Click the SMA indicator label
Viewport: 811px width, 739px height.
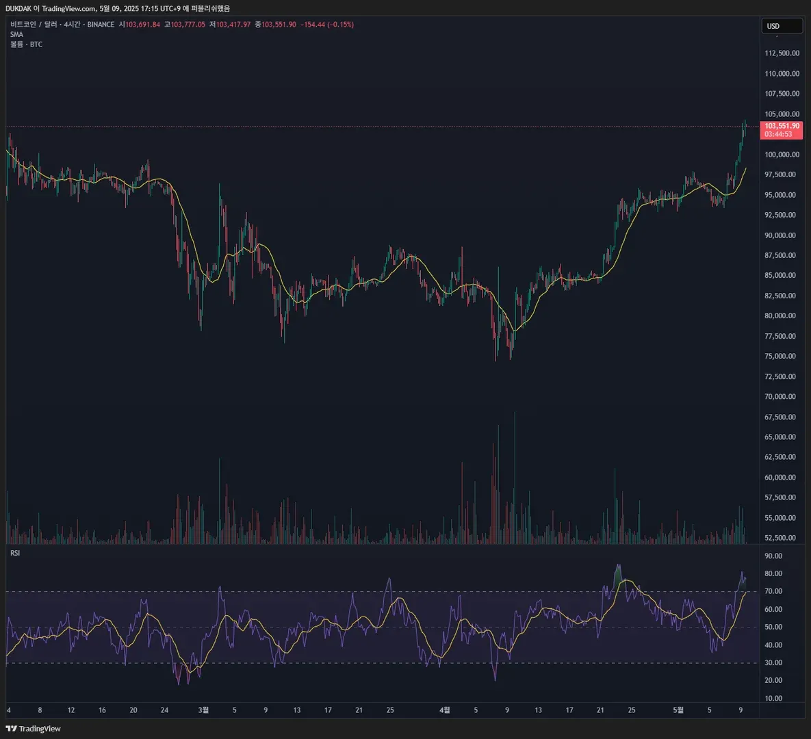click(16, 34)
